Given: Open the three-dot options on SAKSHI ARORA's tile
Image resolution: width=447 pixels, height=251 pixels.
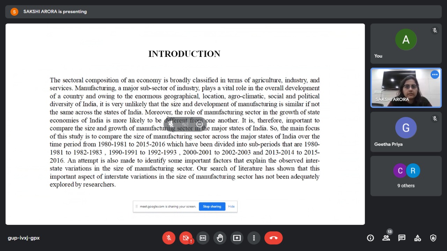Looking at the screenshot, I should click(435, 75).
